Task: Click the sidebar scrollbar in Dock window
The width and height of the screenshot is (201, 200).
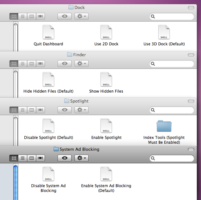Action: coord(15,37)
